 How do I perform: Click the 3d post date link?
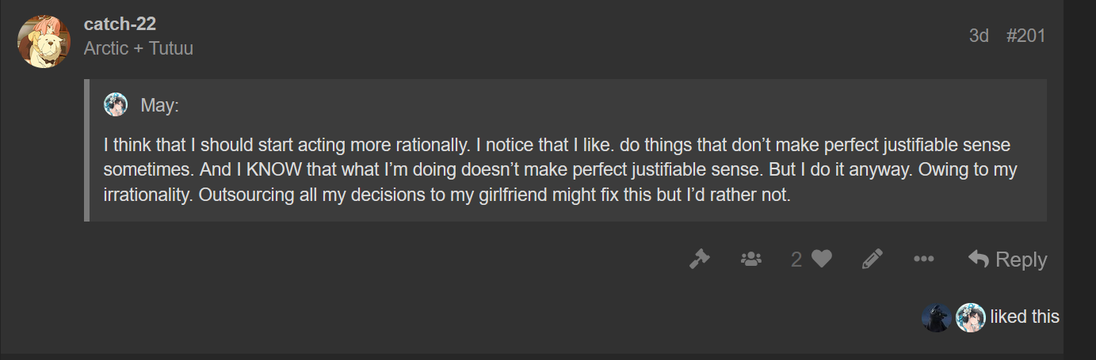point(979,36)
